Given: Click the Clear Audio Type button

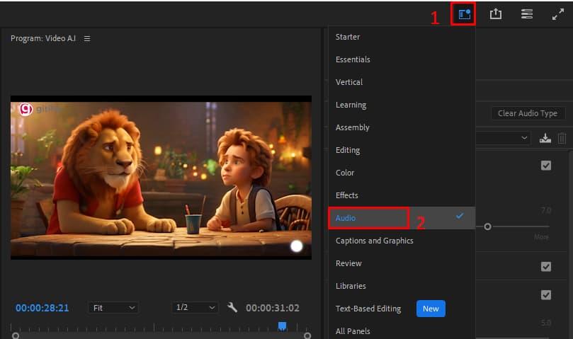Looking at the screenshot, I should [x=528, y=113].
